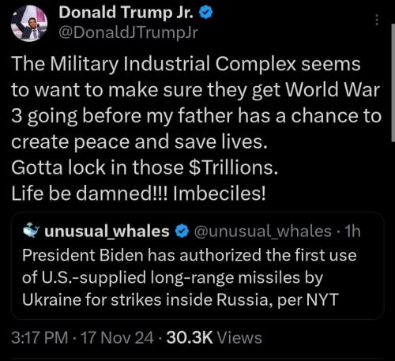Click Donald Trump Jr. profile avatar

pyautogui.click(x=29, y=24)
